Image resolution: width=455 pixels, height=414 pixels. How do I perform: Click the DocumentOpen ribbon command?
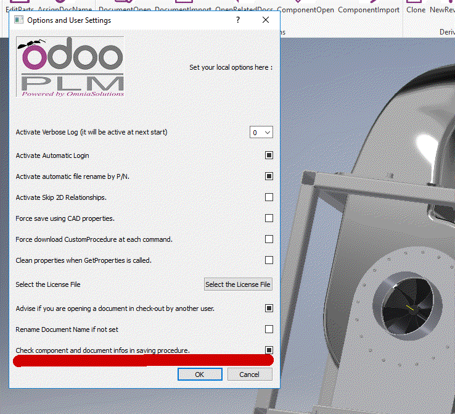tap(124, 9)
